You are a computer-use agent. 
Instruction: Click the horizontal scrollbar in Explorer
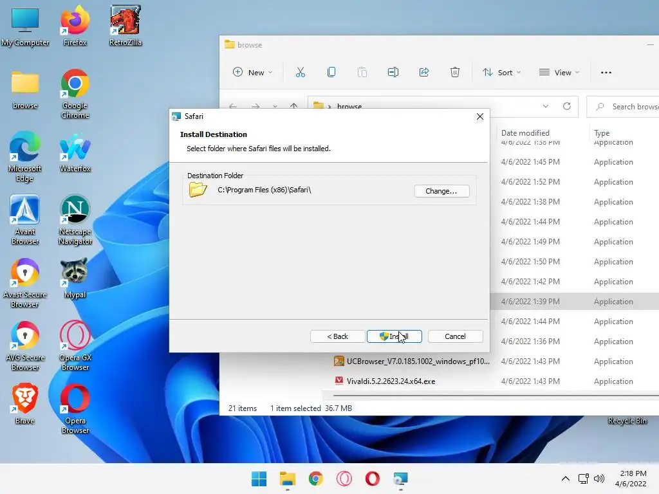click(496, 396)
